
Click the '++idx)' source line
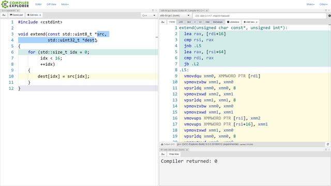[48, 64]
